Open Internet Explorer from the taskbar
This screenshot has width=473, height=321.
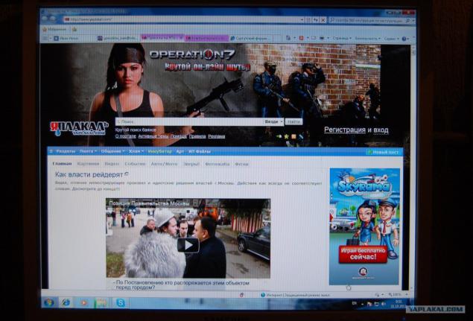pyautogui.click(x=66, y=302)
